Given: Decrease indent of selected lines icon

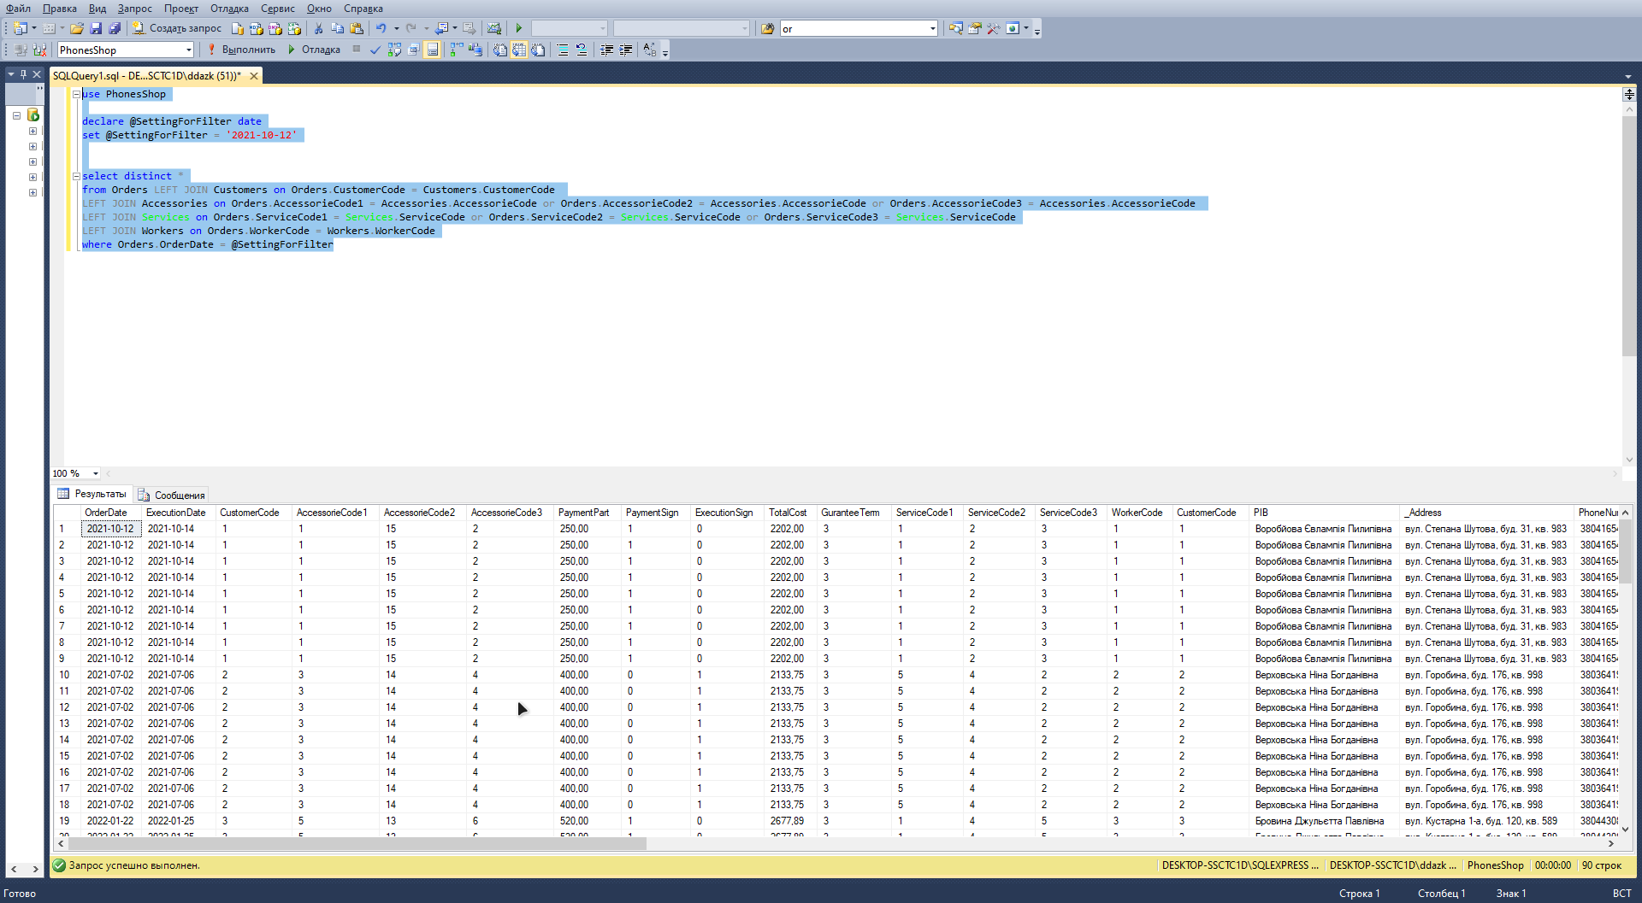Looking at the screenshot, I should pyautogui.click(x=606, y=50).
